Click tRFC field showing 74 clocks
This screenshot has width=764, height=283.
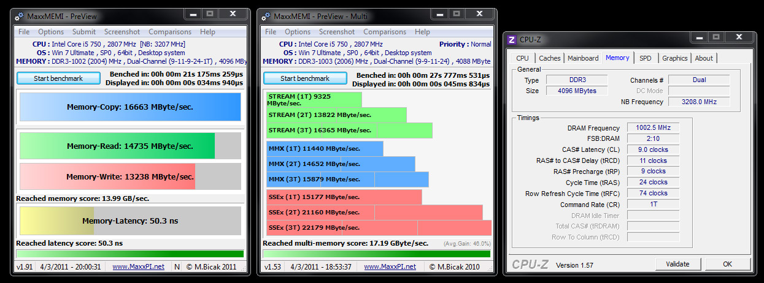(x=654, y=193)
